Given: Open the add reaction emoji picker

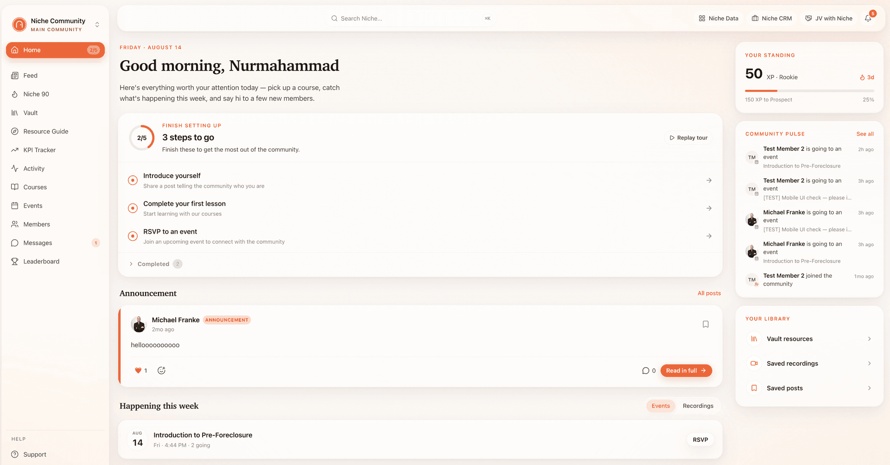Looking at the screenshot, I should tap(161, 370).
